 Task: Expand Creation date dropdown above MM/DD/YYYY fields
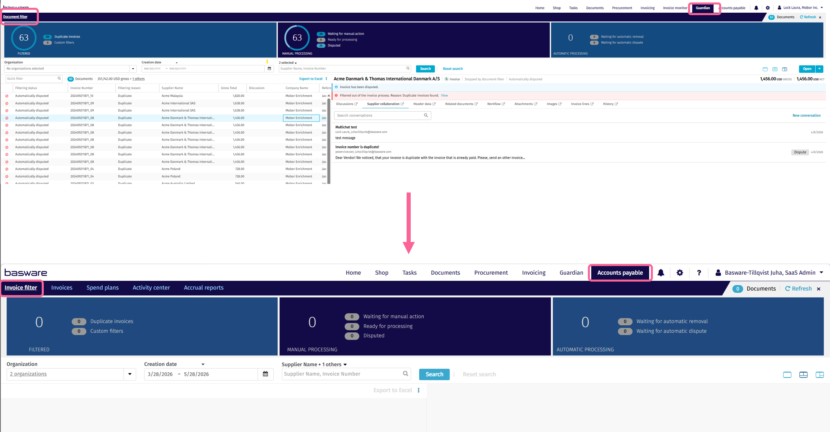[x=176, y=63]
